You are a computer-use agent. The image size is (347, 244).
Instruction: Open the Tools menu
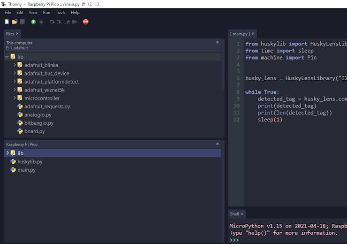tap(60, 13)
